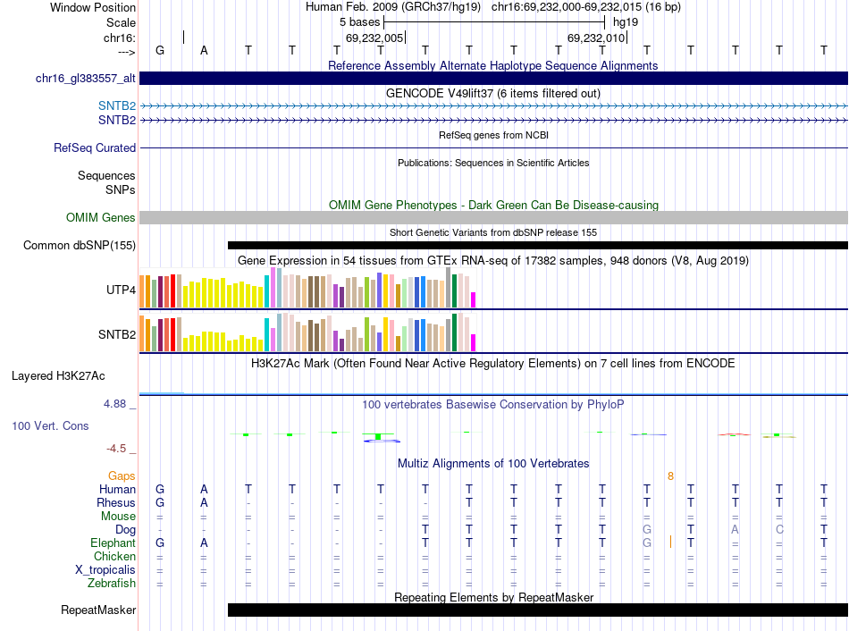Click the SNPs publications track label
Screen dimensions: 849x631
click(x=121, y=190)
